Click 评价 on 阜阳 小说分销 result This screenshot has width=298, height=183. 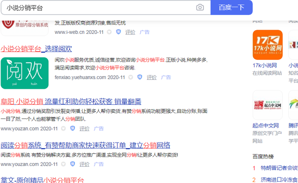[x=84, y=129]
